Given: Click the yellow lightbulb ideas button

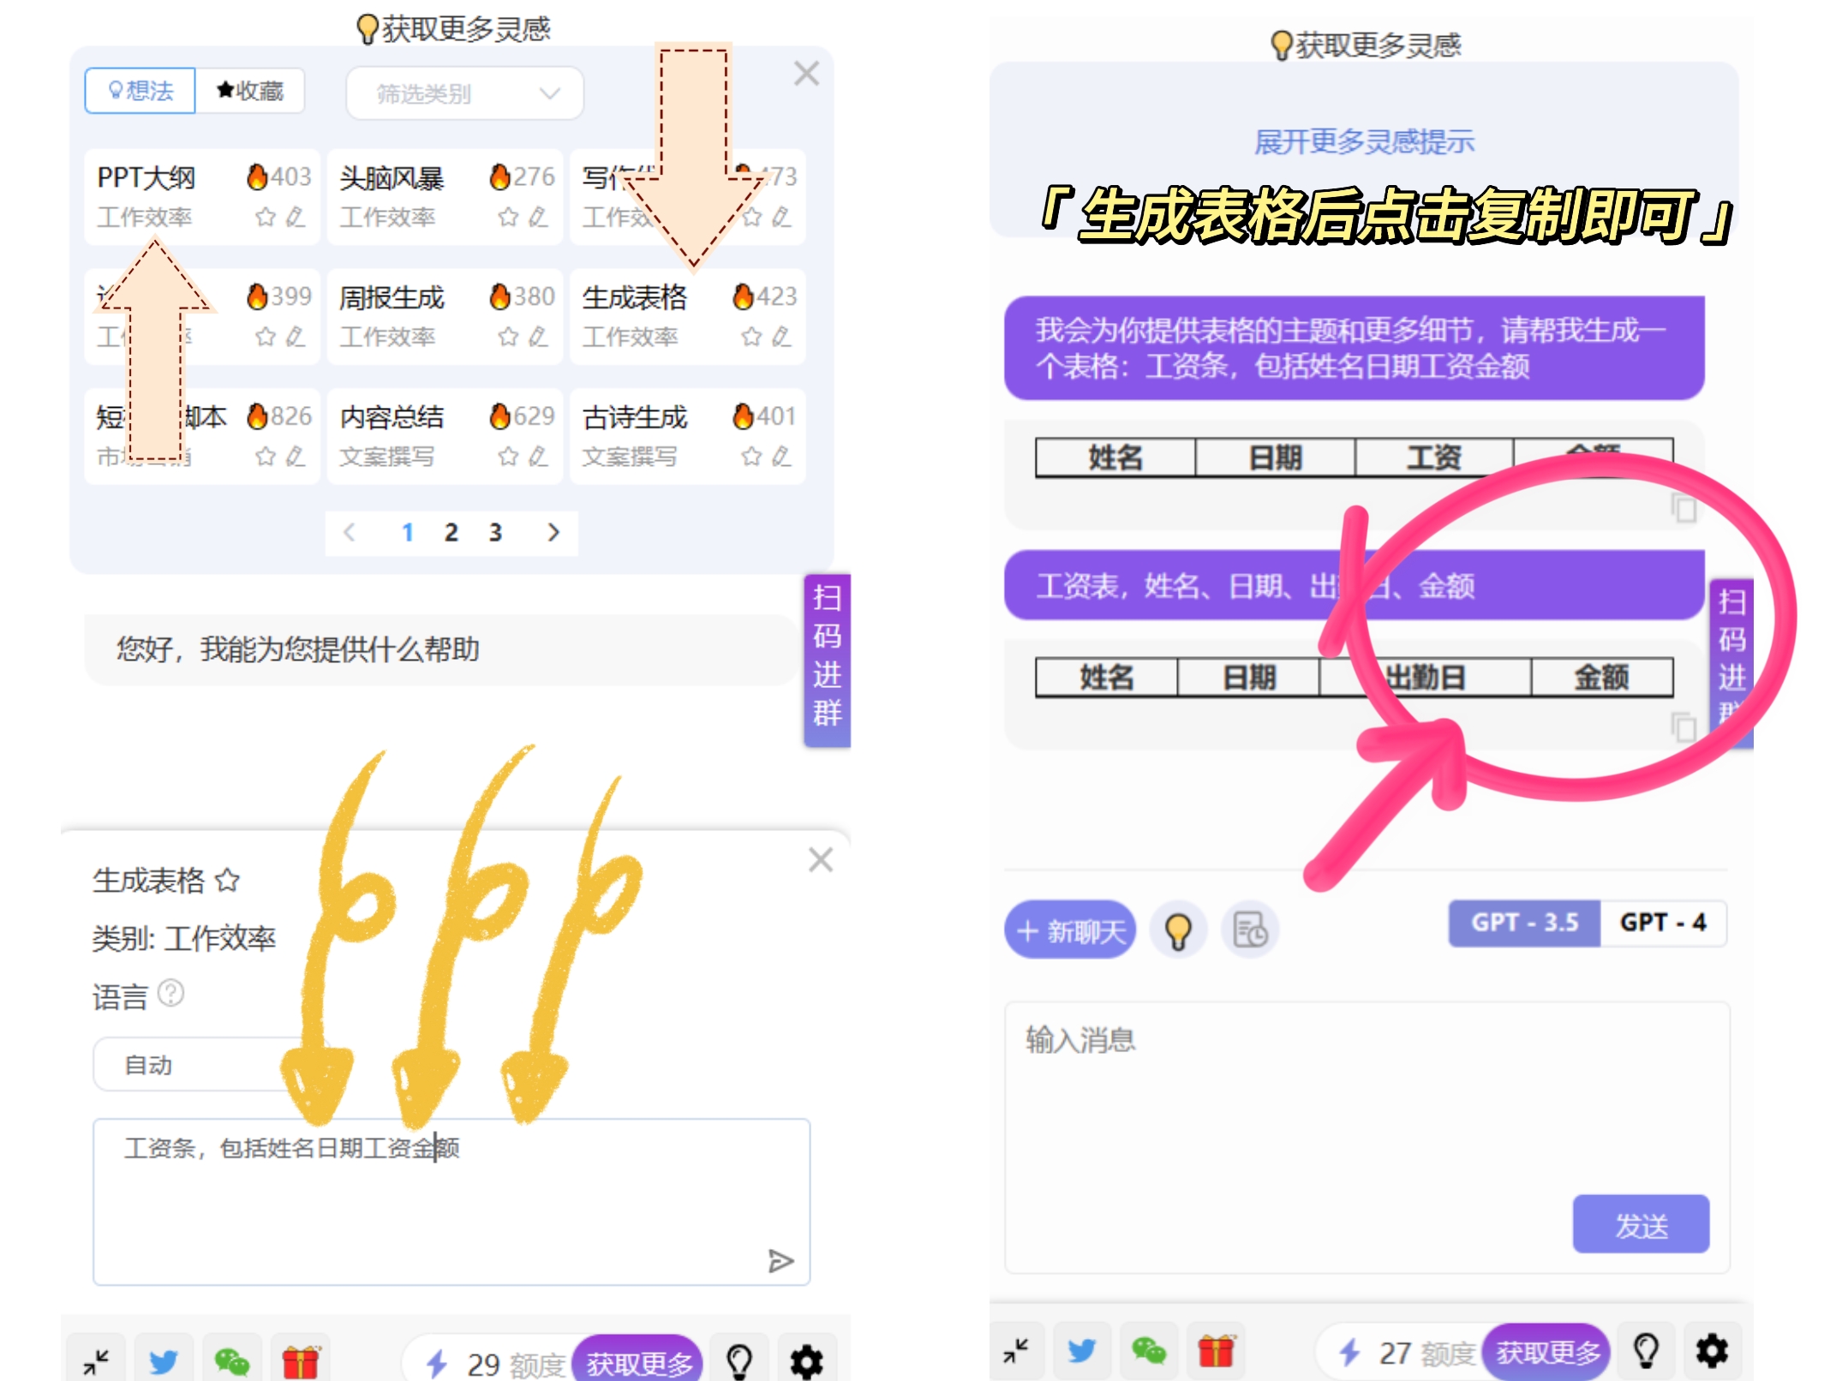Looking at the screenshot, I should [x=1178, y=930].
